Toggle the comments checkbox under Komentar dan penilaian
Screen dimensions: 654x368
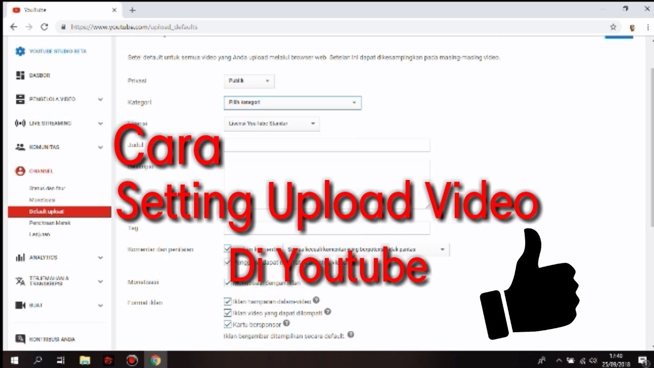pos(228,249)
